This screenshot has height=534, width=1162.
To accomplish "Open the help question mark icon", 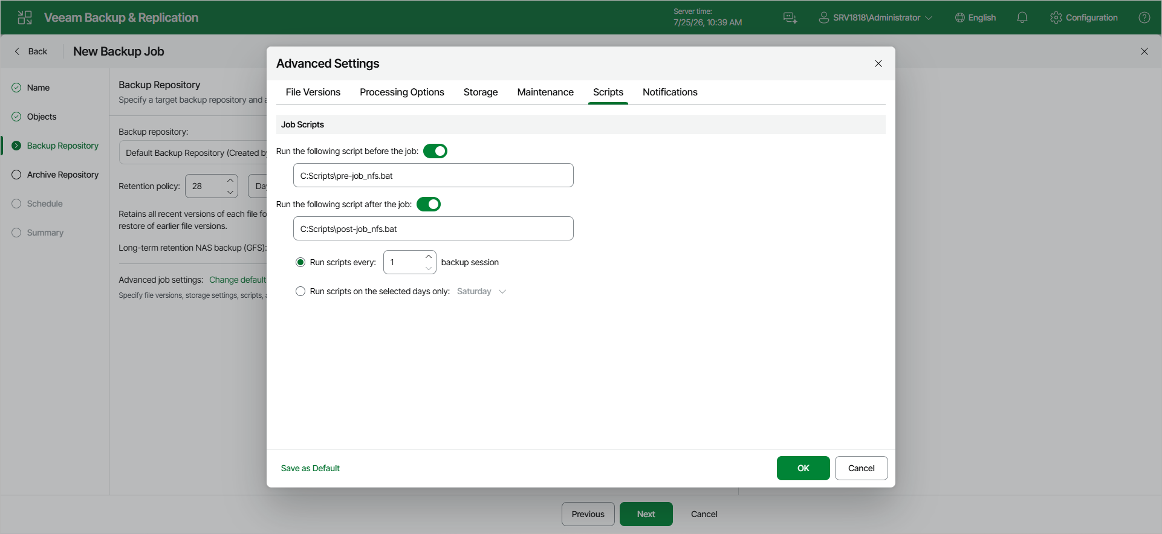I will pyautogui.click(x=1144, y=18).
